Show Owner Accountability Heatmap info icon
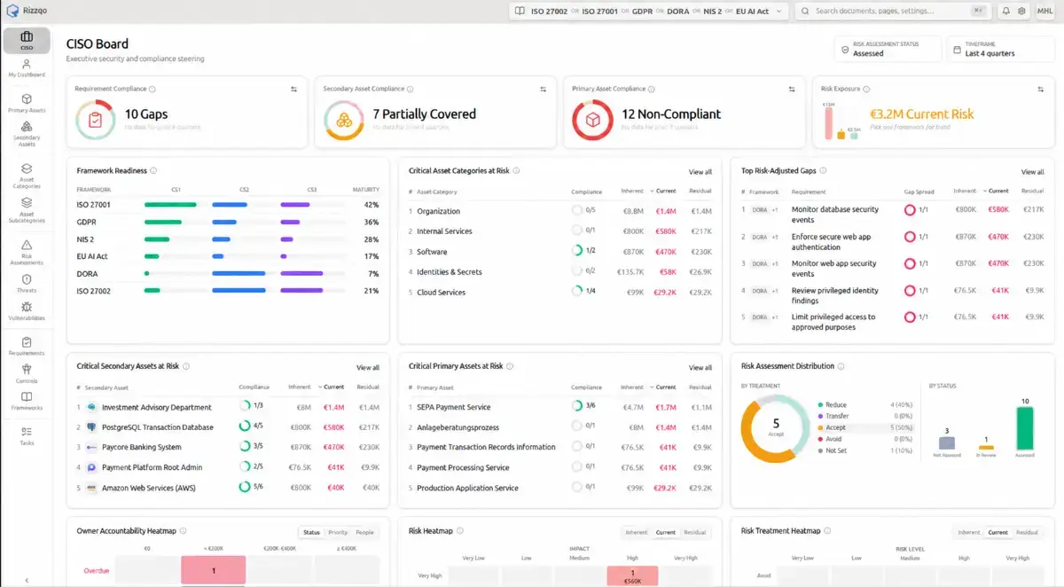 tap(184, 531)
